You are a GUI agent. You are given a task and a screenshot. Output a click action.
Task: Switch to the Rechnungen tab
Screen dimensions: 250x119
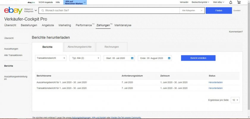click(111, 47)
